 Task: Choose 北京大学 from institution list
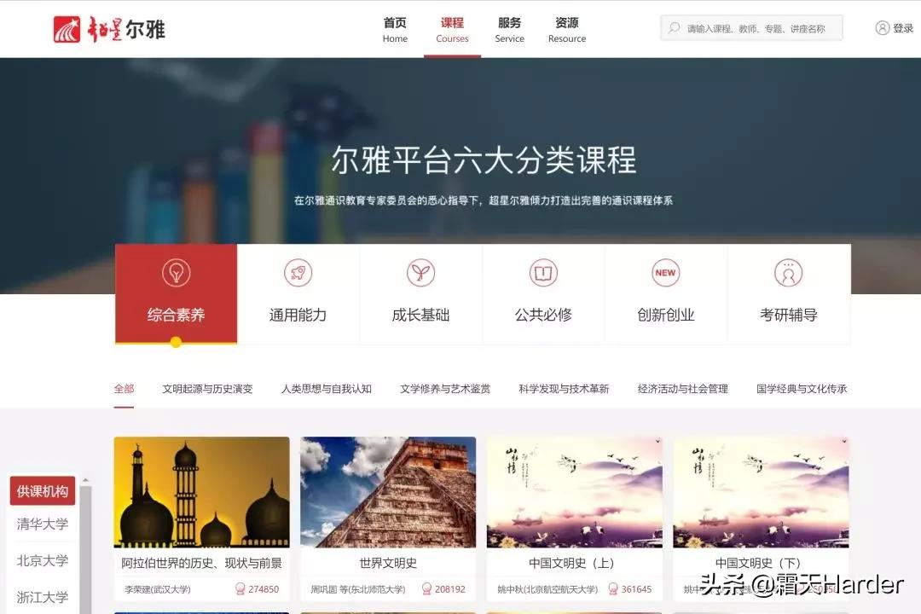click(42, 560)
